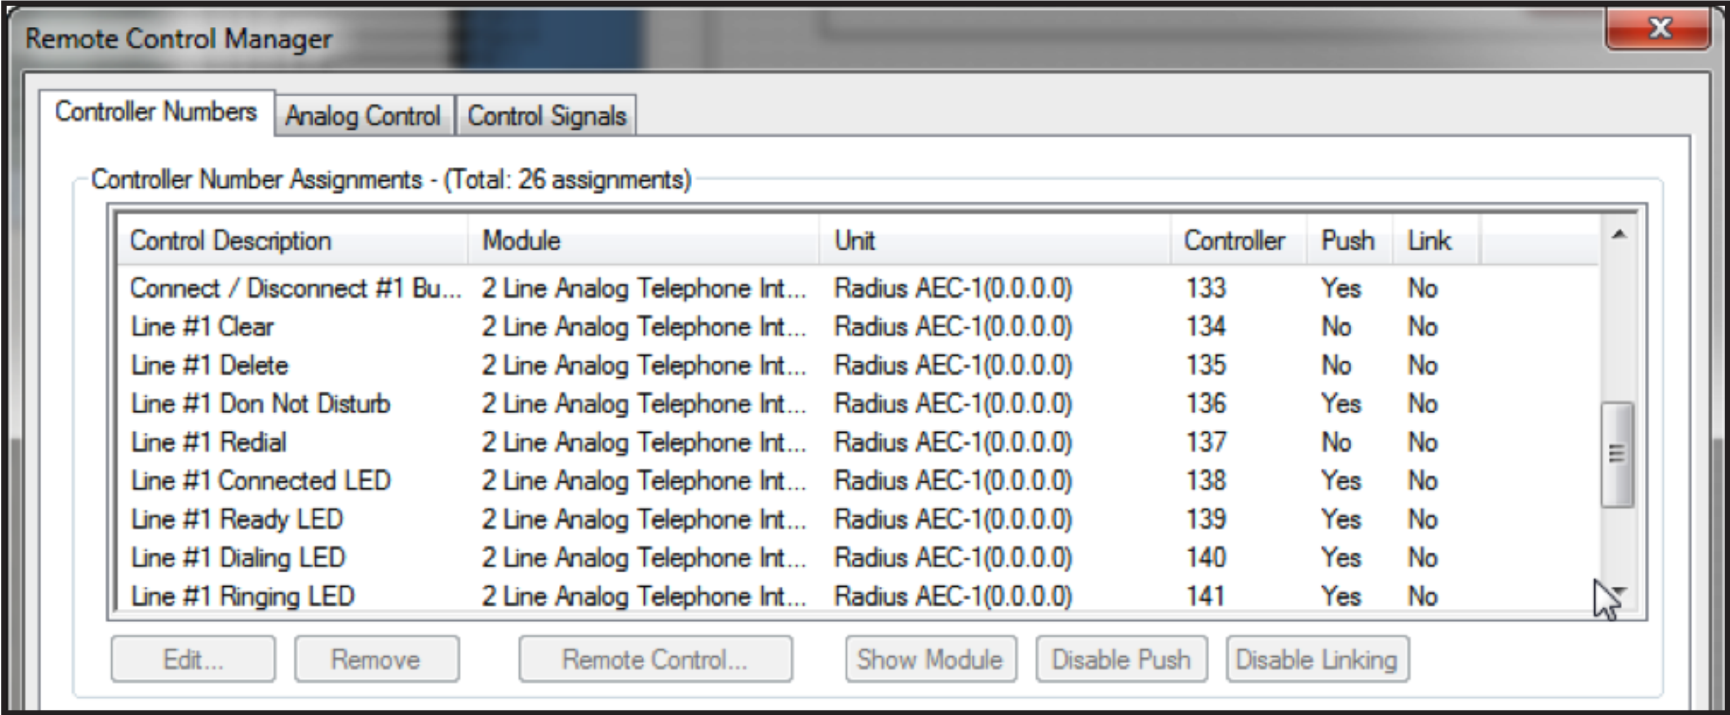Click the Remove button
This screenshot has width=1730, height=715.
[x=375, y=659]
